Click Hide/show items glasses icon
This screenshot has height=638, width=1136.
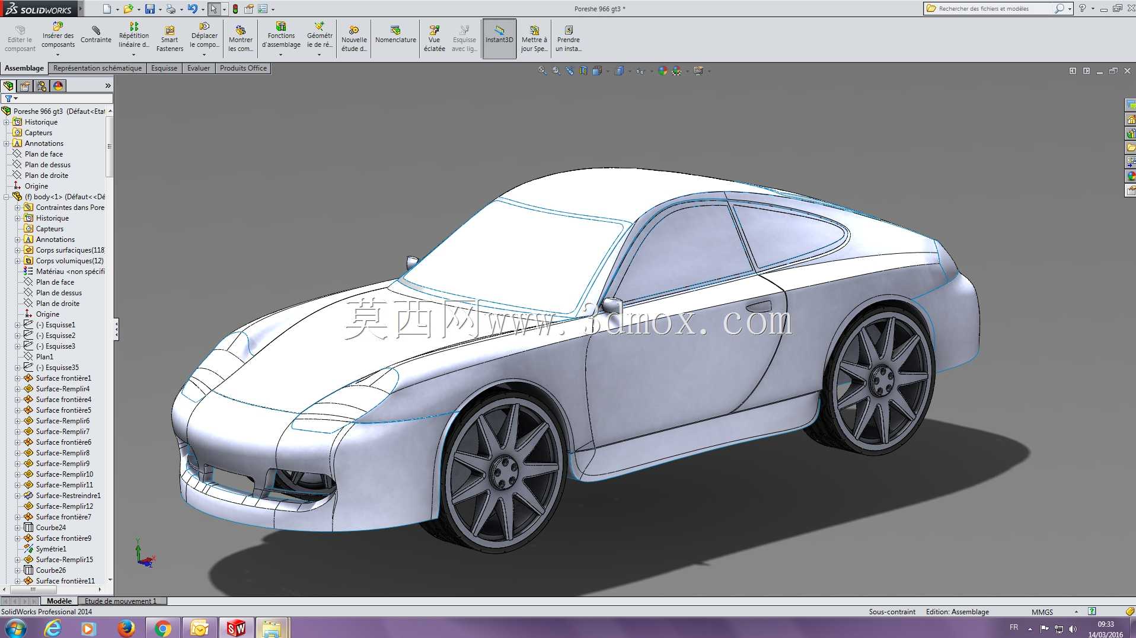pyautogui.click(x=640, y=71)
